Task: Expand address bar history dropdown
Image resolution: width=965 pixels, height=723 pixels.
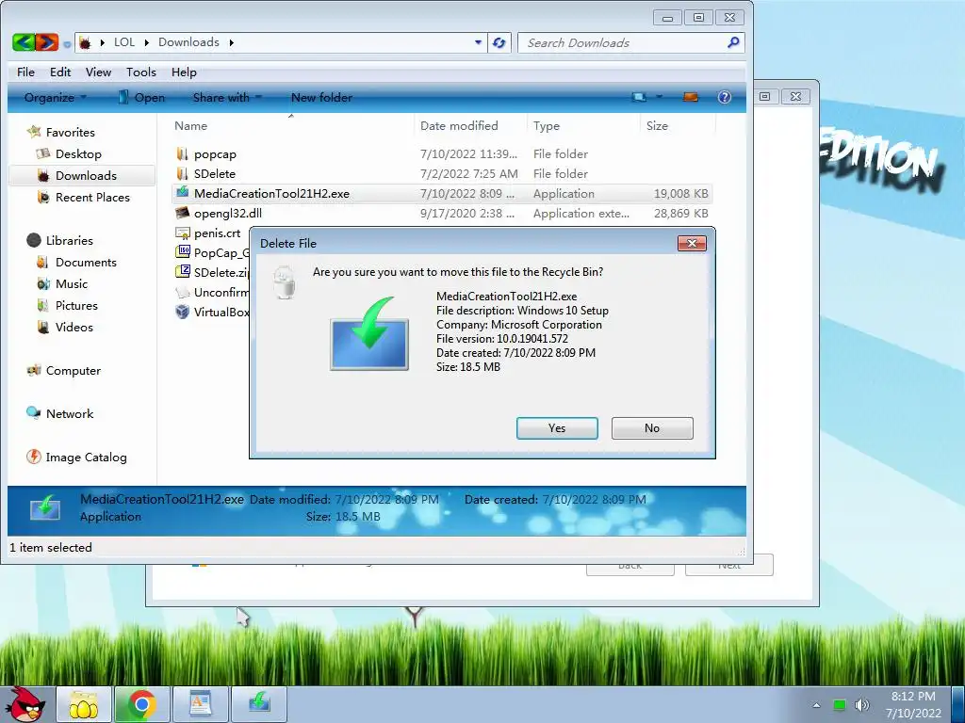Action: click(478, 42)
